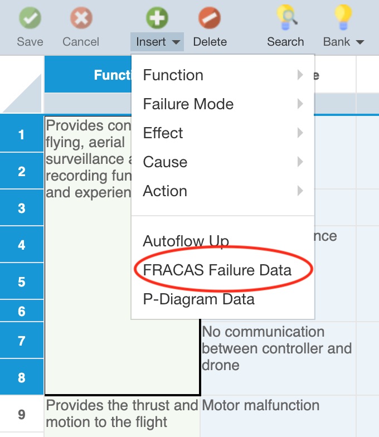Open the Effect submenu
The height and width of the screenshot is (437, 379).
tap(223, 133)
